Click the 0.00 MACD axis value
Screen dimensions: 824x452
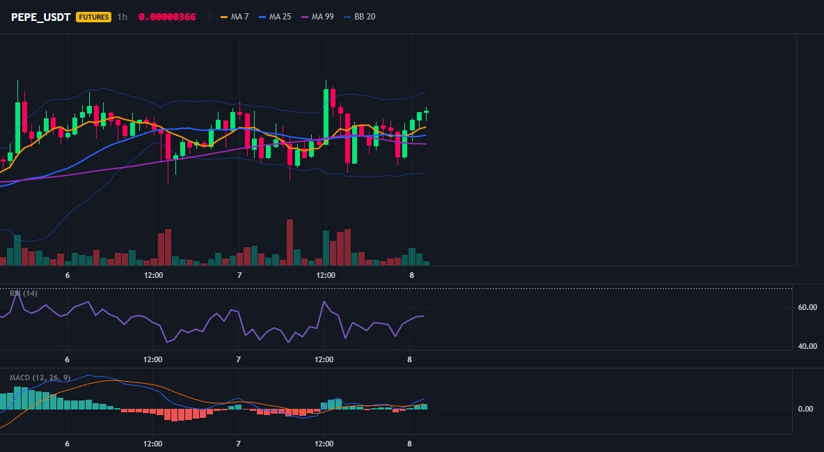[x=806, y=409]
